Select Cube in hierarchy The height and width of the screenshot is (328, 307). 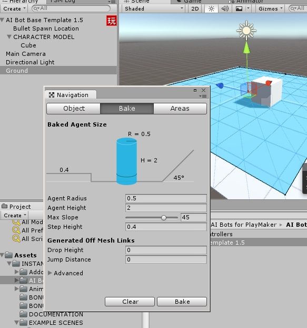28,45
